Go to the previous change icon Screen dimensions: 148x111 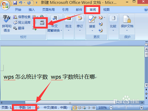tap(101, 24)
